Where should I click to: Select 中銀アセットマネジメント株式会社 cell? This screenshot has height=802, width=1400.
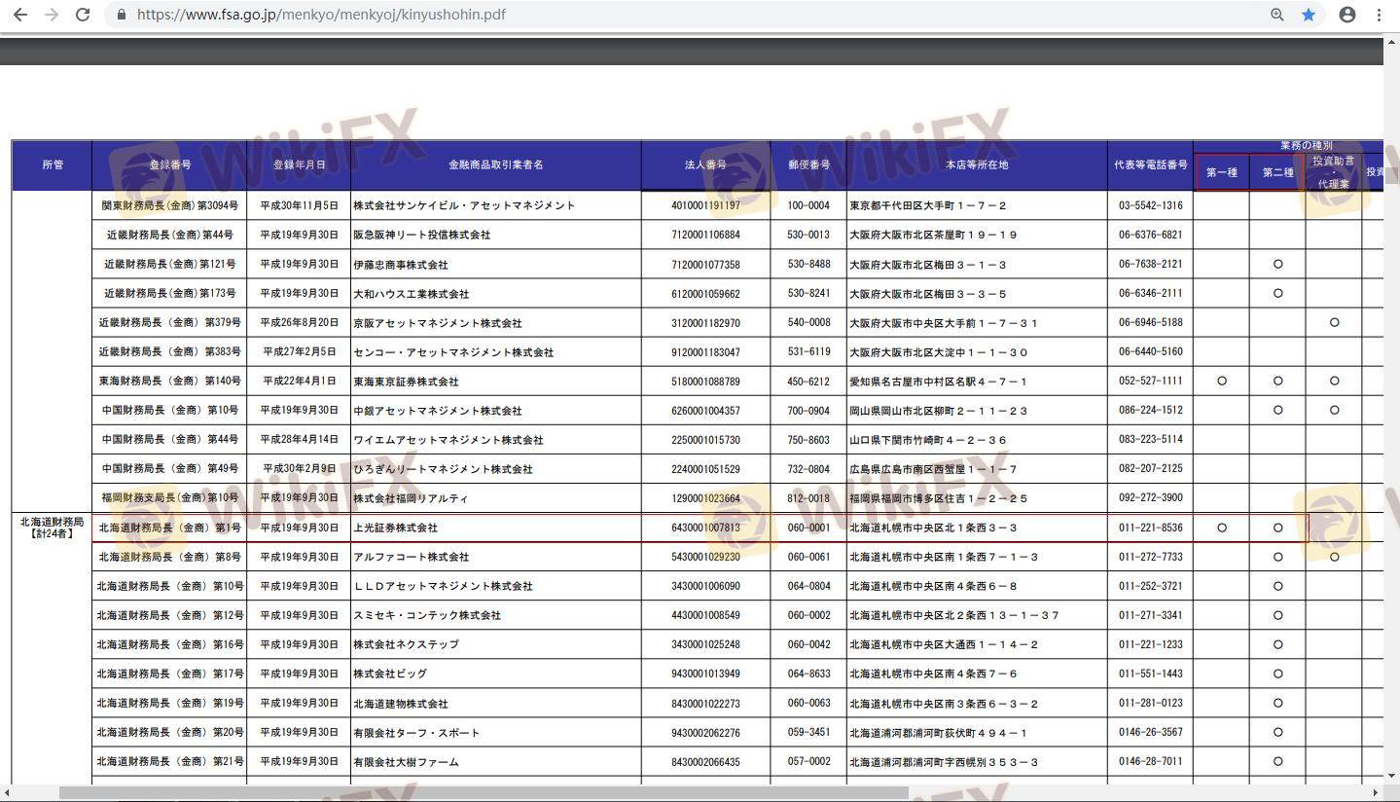tap(496, 410)
